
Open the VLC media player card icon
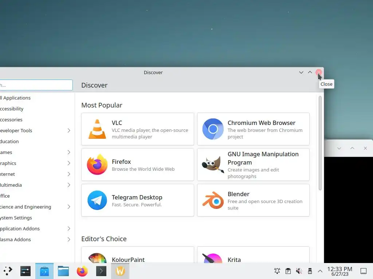[x=97, y=129]
